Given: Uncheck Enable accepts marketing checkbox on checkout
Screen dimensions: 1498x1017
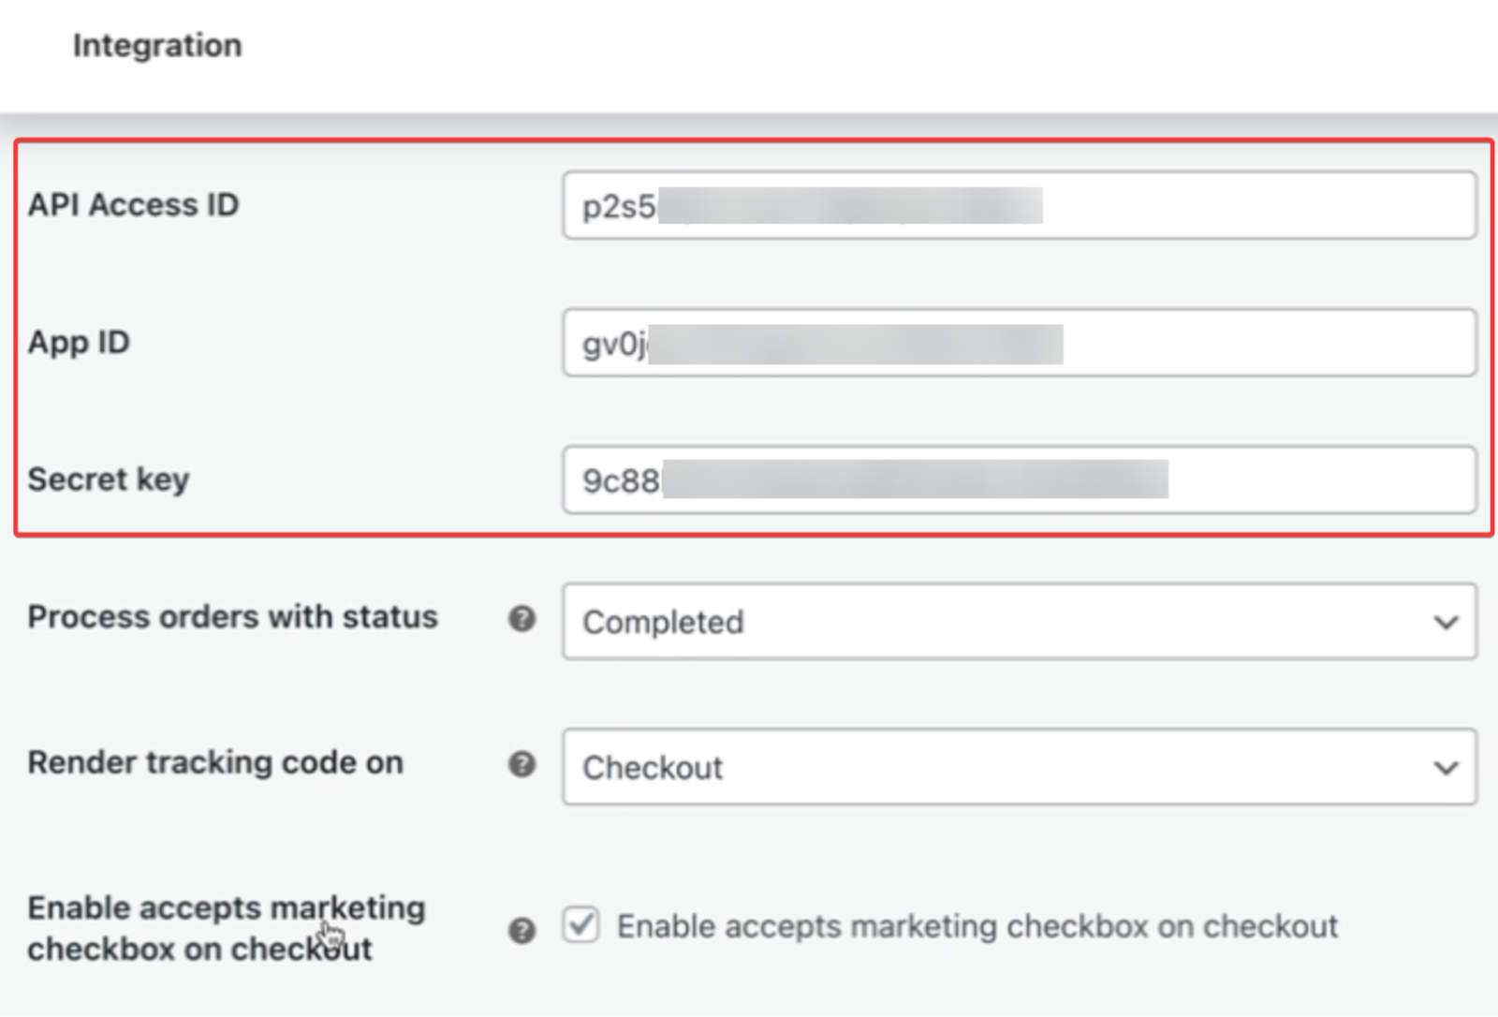Looking at the screenshot, I should point(580,925).
